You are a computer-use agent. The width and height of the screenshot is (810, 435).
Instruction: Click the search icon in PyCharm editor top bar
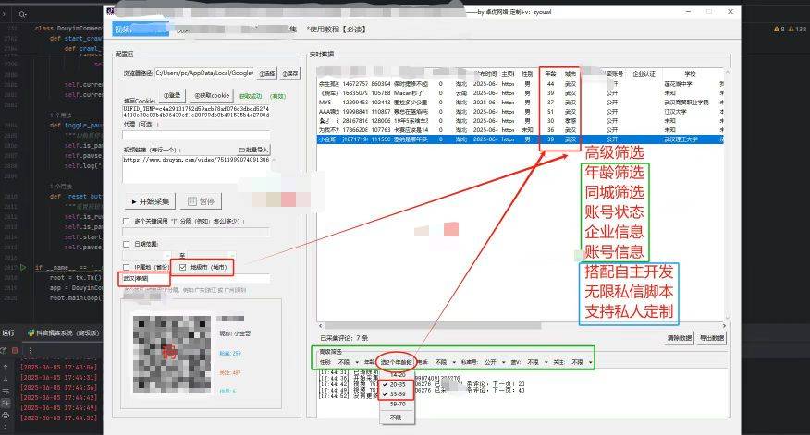22,14
